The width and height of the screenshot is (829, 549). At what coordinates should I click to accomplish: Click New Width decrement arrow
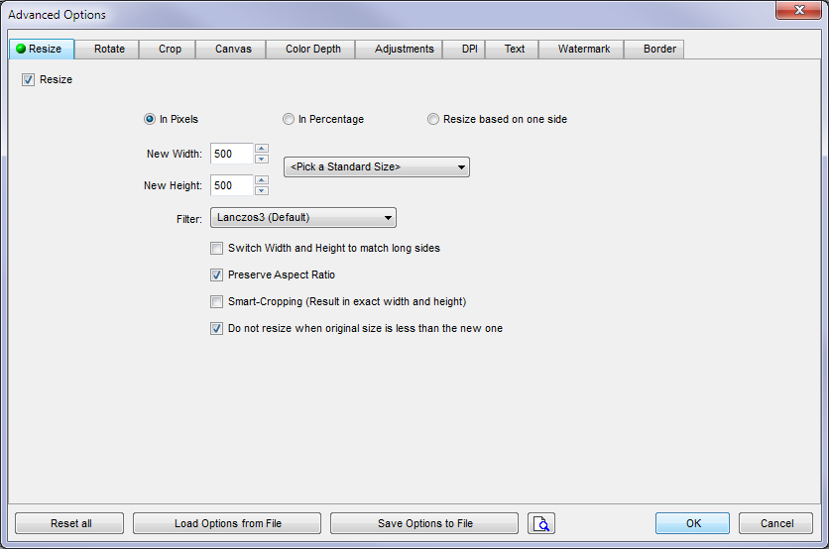(262, 159)
